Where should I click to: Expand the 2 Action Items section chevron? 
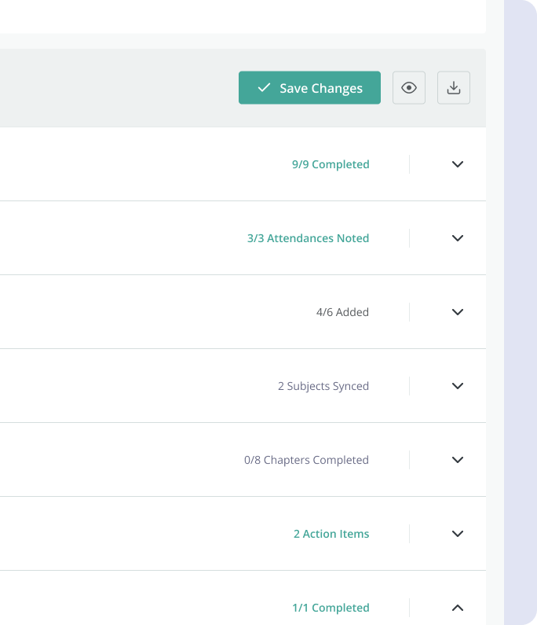458,534
